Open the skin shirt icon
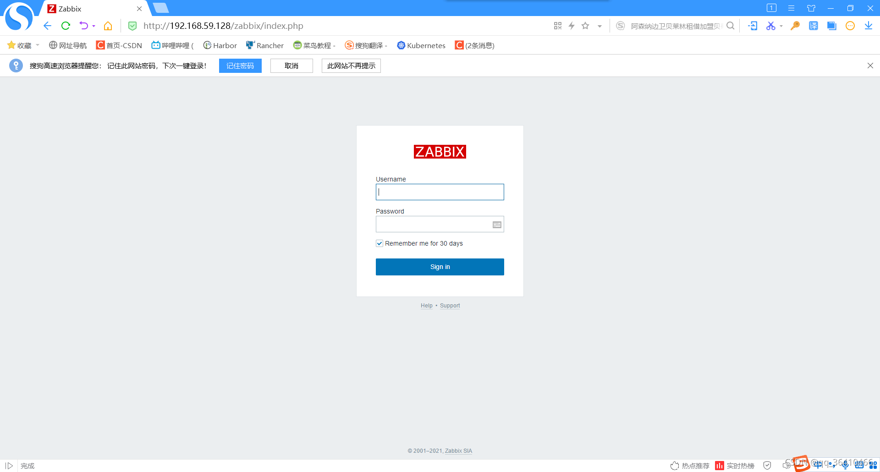This screenshot has height=472, width=880. click(811, 8)
